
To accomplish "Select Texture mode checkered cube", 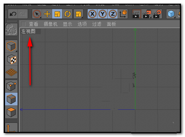I will point(11,59).
